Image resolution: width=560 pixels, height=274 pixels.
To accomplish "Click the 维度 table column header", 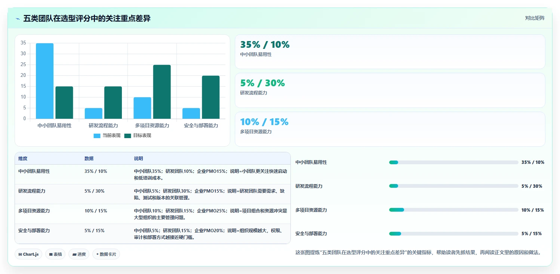I will [23, 159].
